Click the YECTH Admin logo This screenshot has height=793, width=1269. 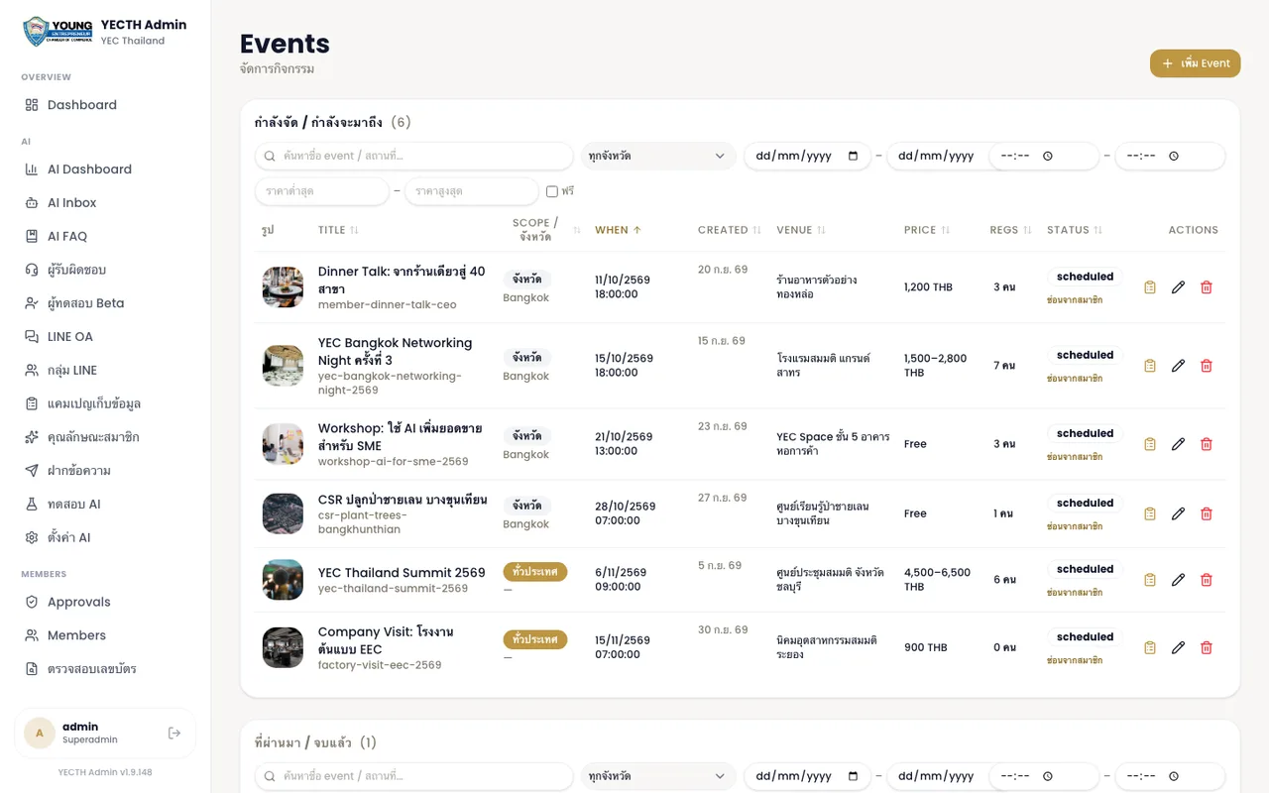58,32
